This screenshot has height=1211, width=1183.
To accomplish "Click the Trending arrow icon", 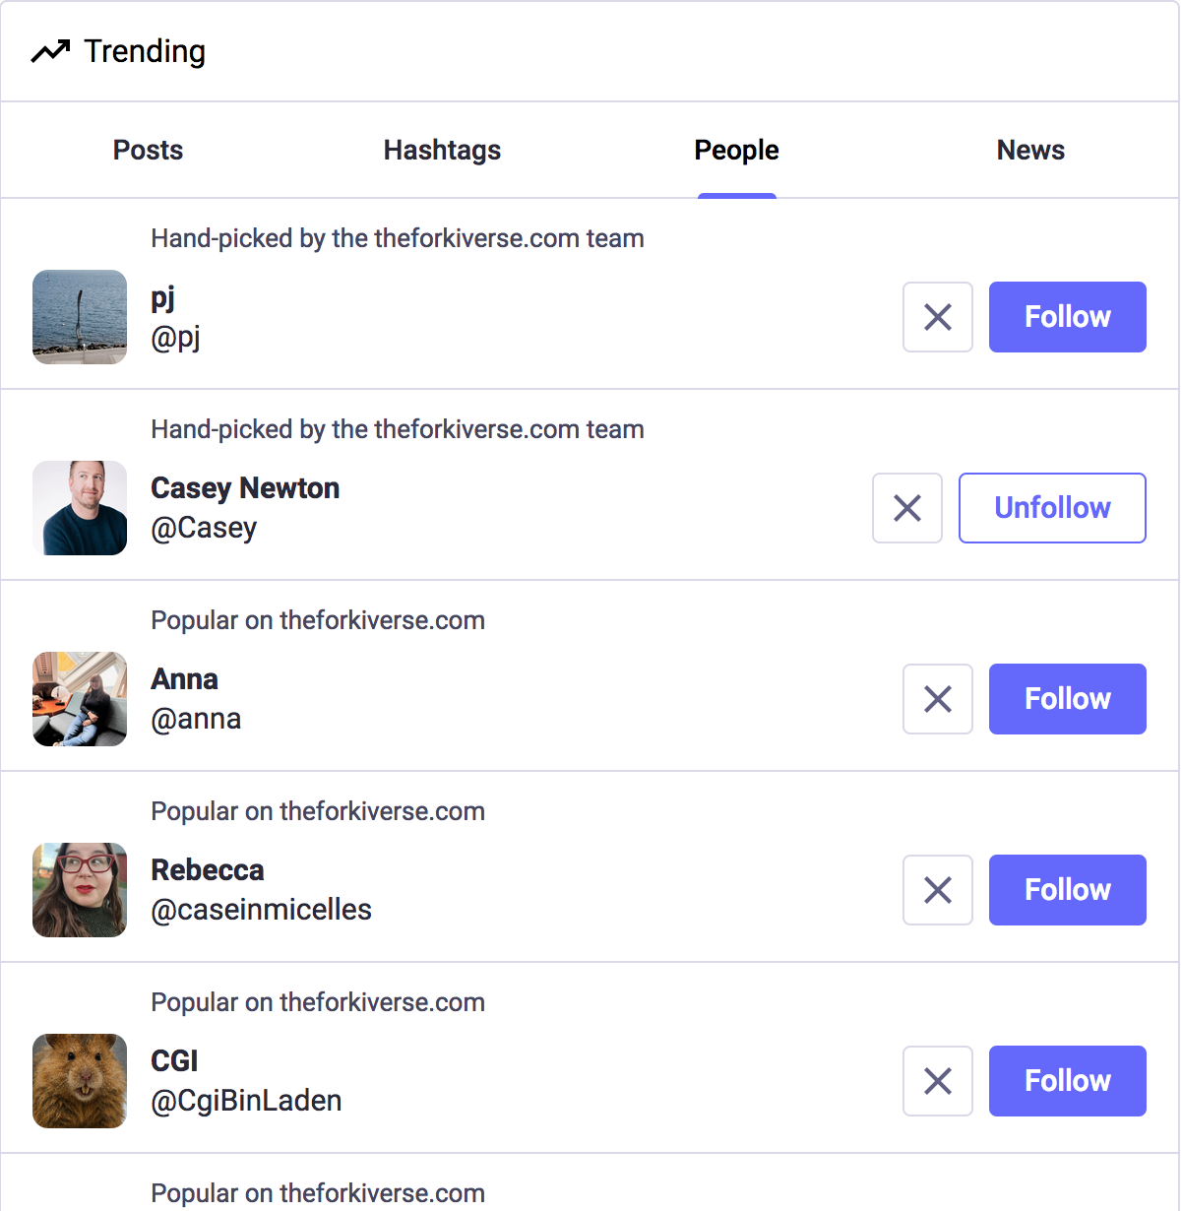I will (50, 51).
